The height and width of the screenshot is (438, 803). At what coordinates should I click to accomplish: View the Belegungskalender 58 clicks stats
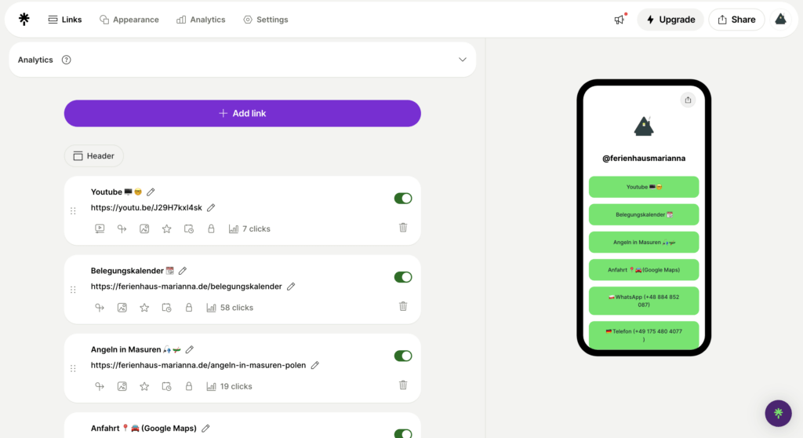(x=230, y=308)
